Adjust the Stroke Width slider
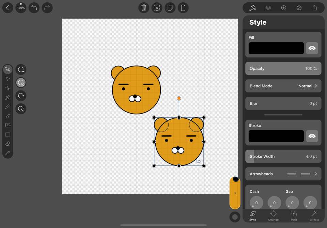The image size is (327, 228). pos(283,156)
